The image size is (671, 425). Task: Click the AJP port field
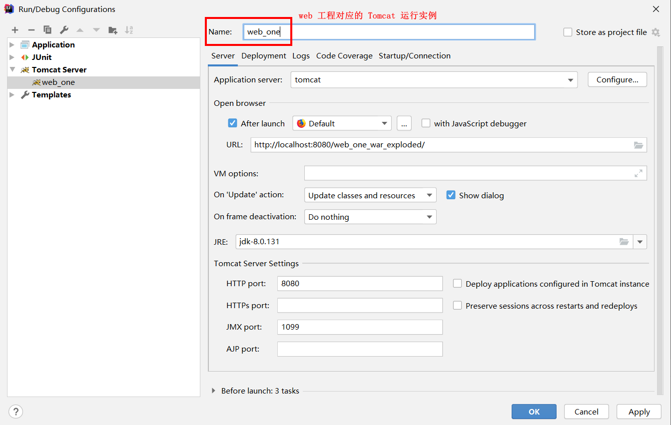pyautogui.click(x=360, y=349)
